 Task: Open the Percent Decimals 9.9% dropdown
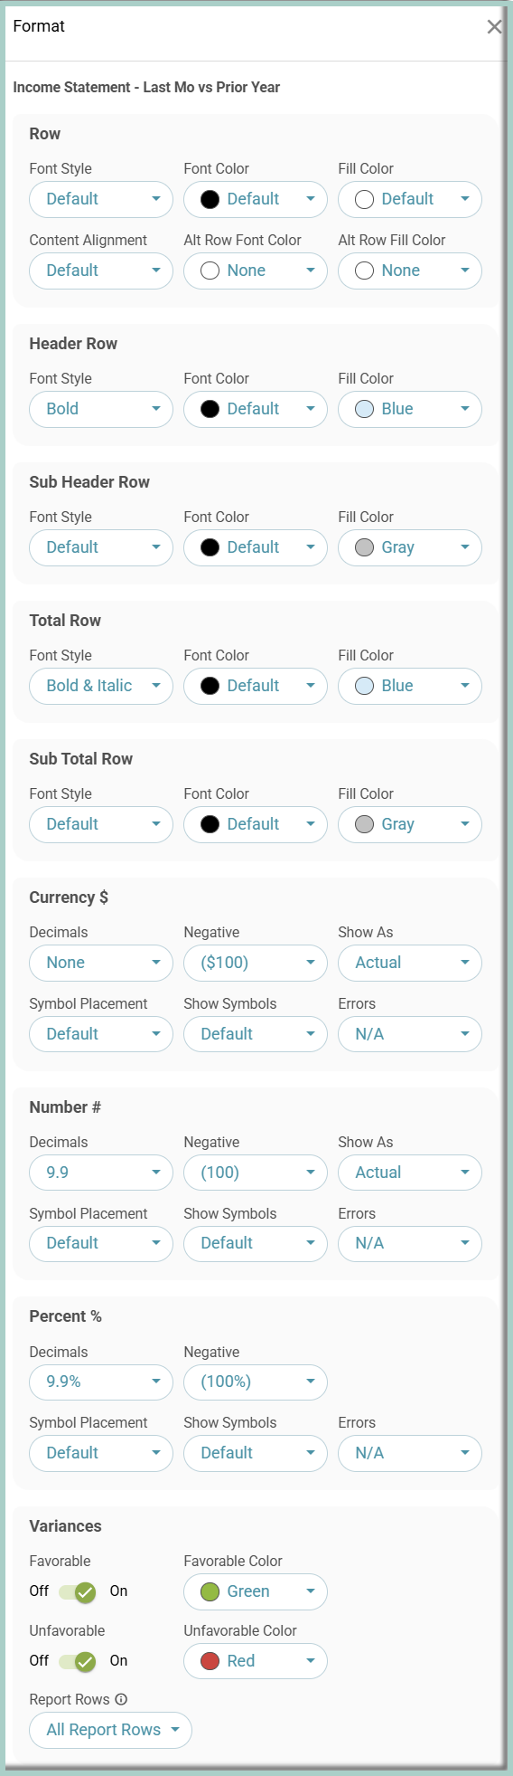(x=101, y=1382)
